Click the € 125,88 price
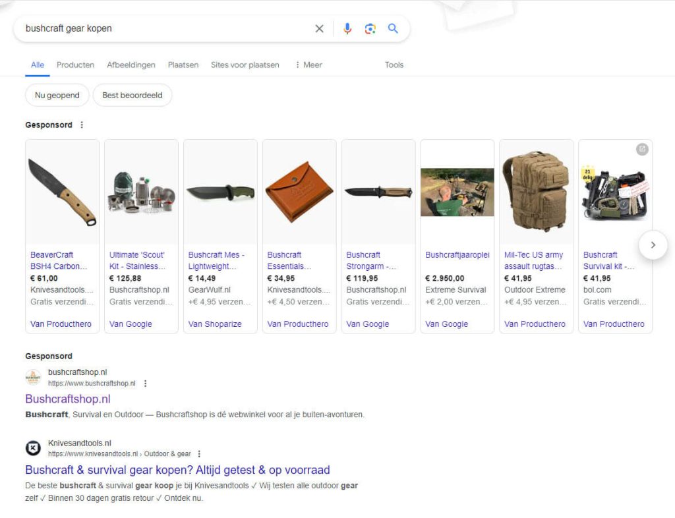The width and height of the screenshot is (675, 518). coord(125,278)
